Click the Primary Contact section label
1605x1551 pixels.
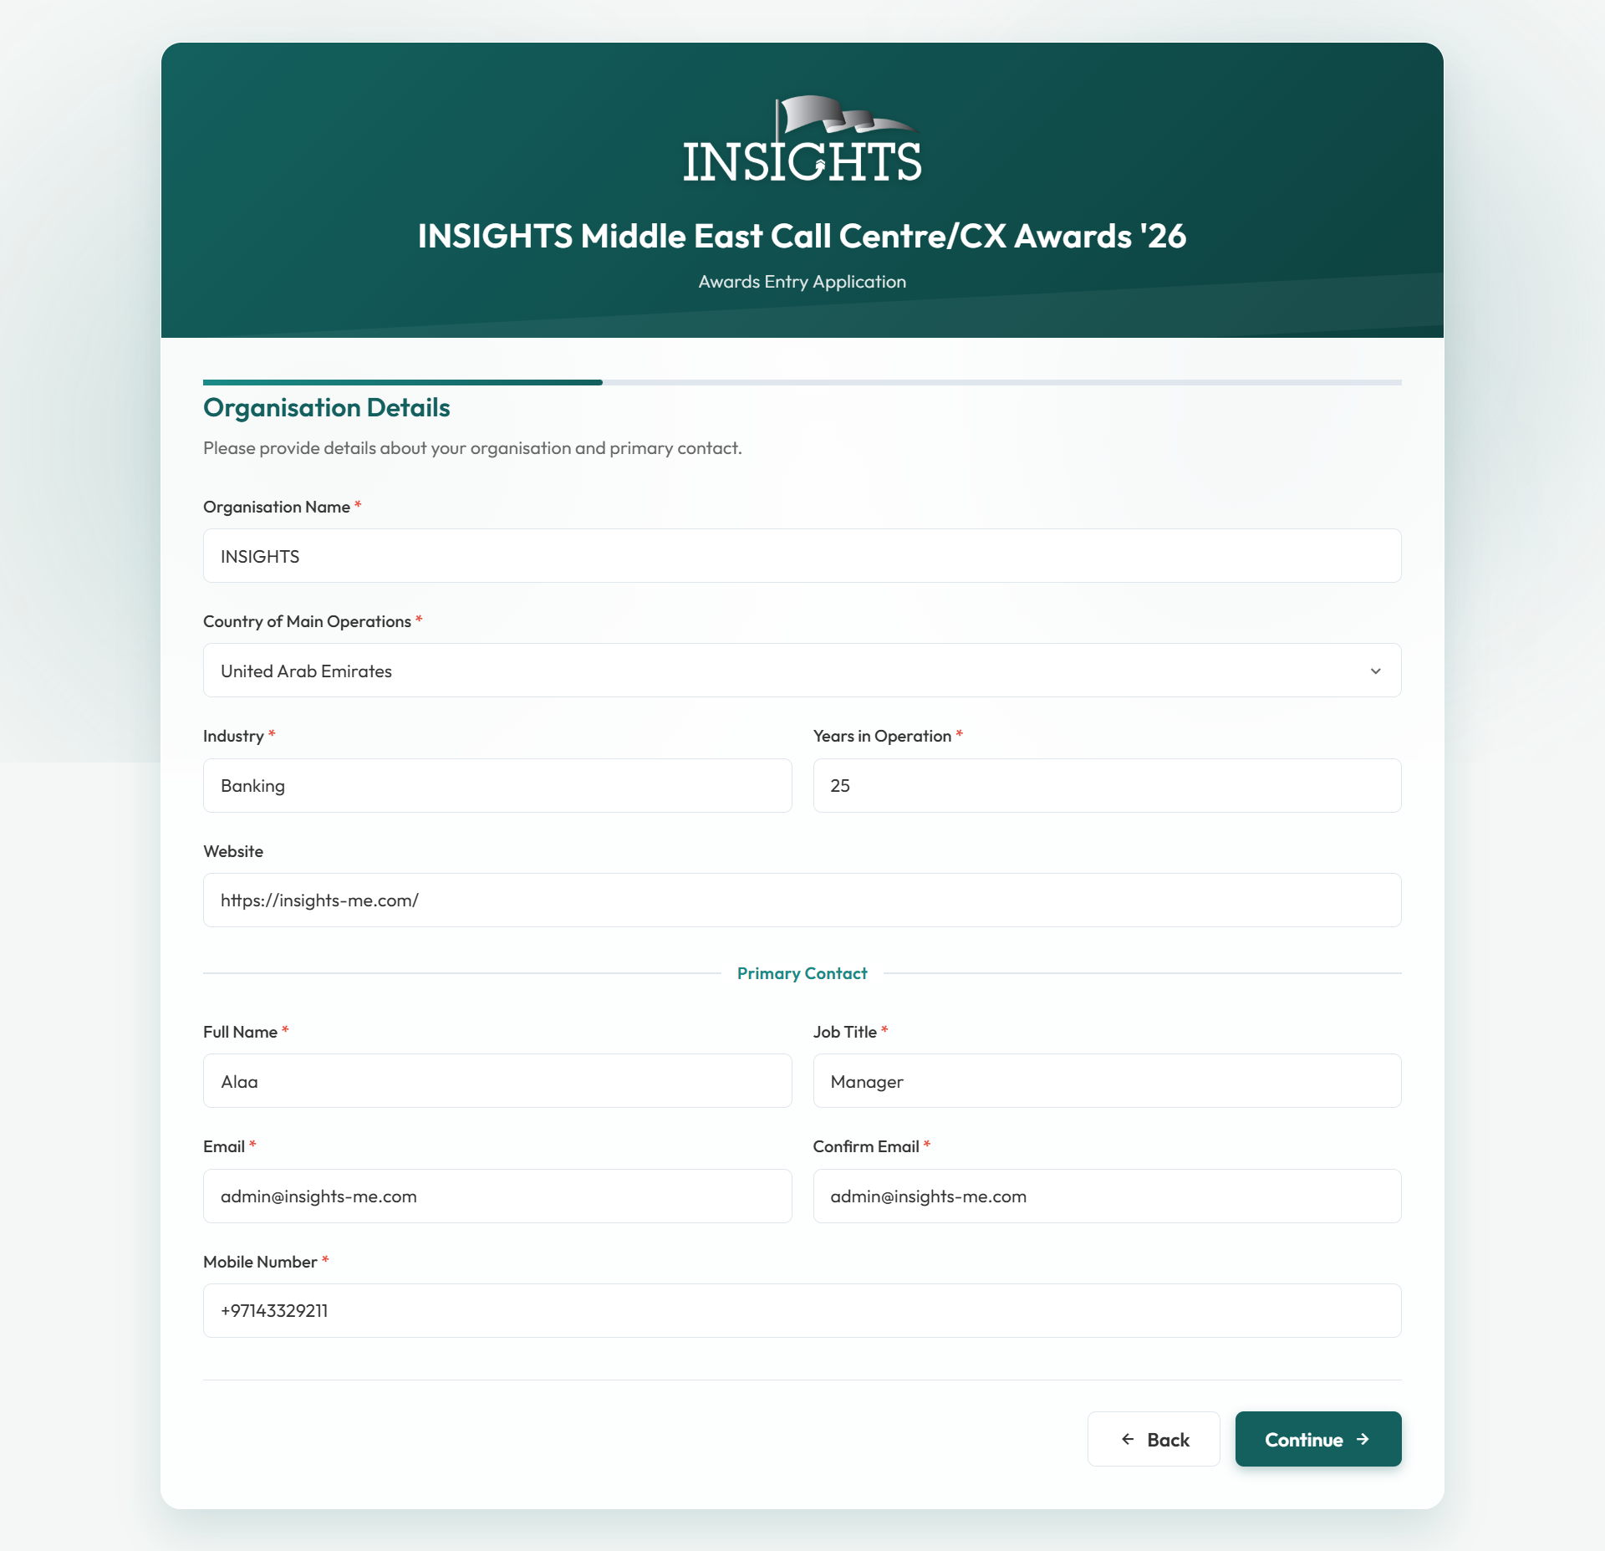click(802, 973)
